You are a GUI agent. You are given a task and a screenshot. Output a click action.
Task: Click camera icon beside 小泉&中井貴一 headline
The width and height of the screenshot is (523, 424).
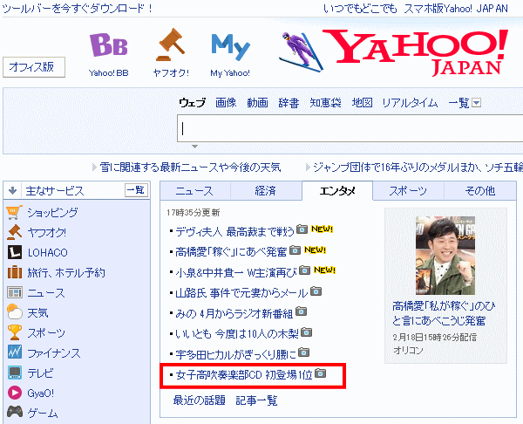(304, 270)
